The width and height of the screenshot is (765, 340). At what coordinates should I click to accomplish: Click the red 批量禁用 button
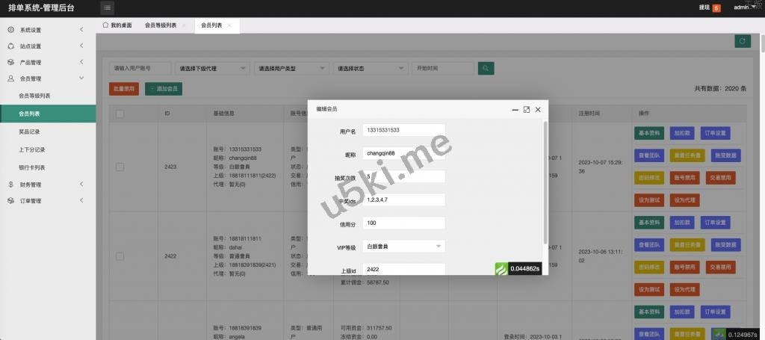click(123, 89)
